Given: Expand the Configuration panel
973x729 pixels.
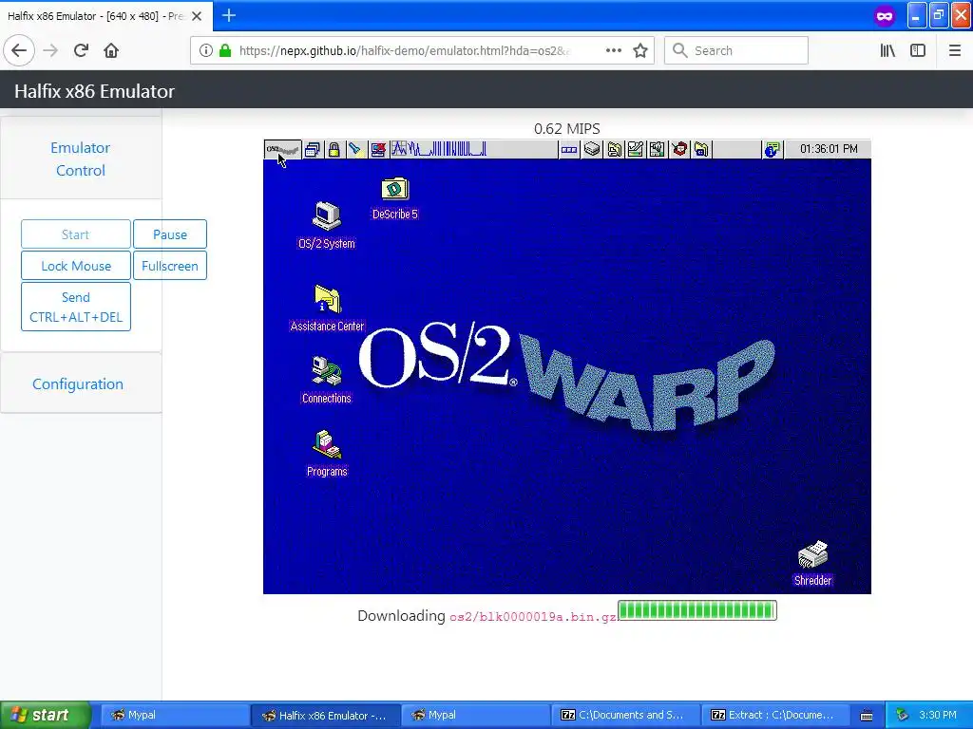Looking at the screenshot, I should [78, 383].
